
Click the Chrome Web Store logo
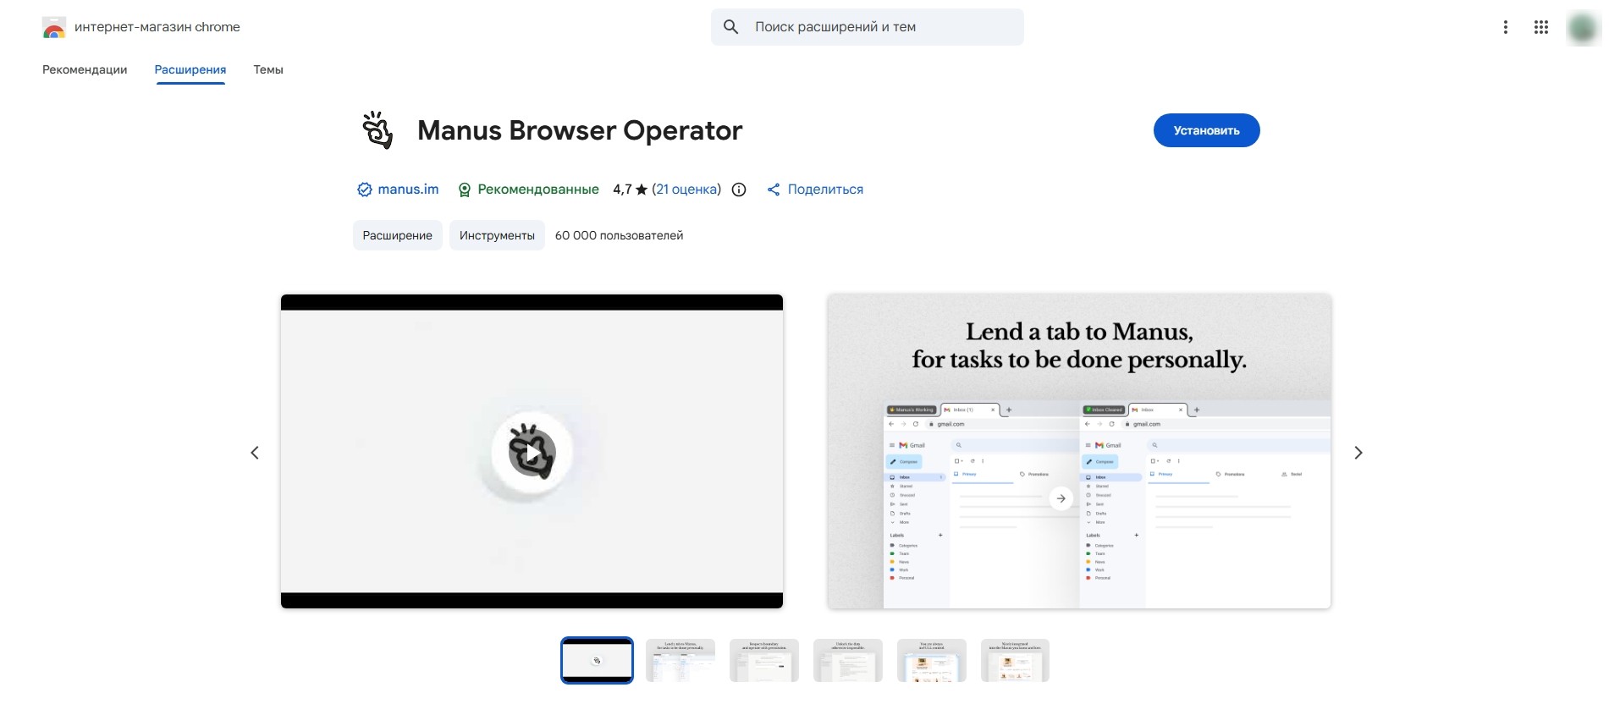click(x=54, y=27)
